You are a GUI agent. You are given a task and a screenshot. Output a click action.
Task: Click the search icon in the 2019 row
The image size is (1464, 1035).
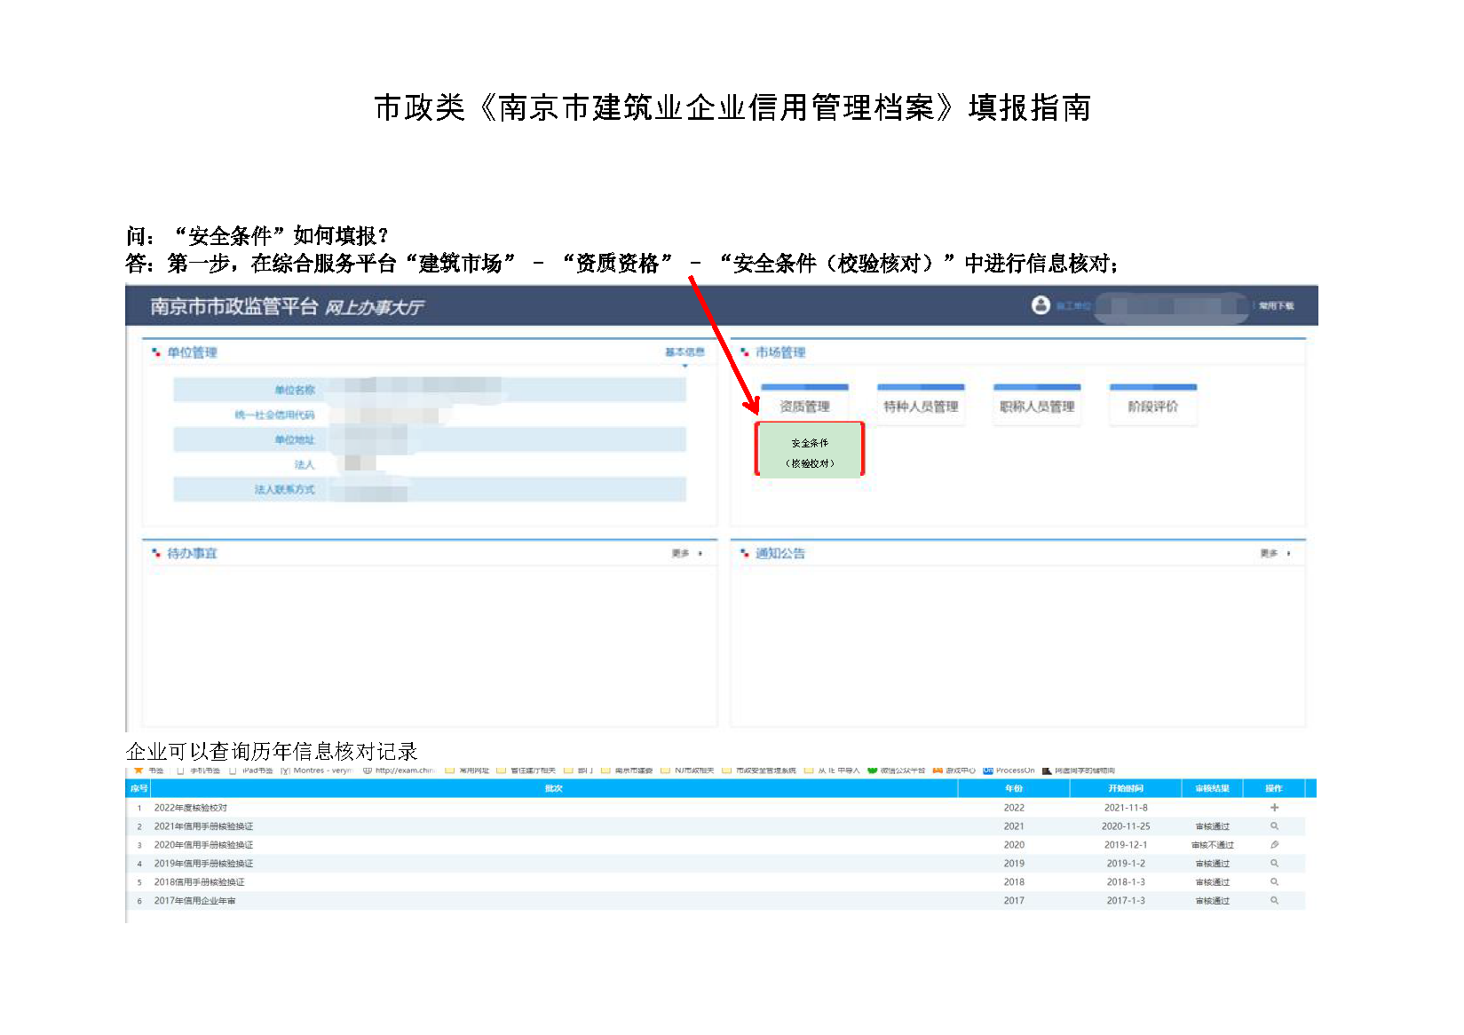(x=1274, y=864)
